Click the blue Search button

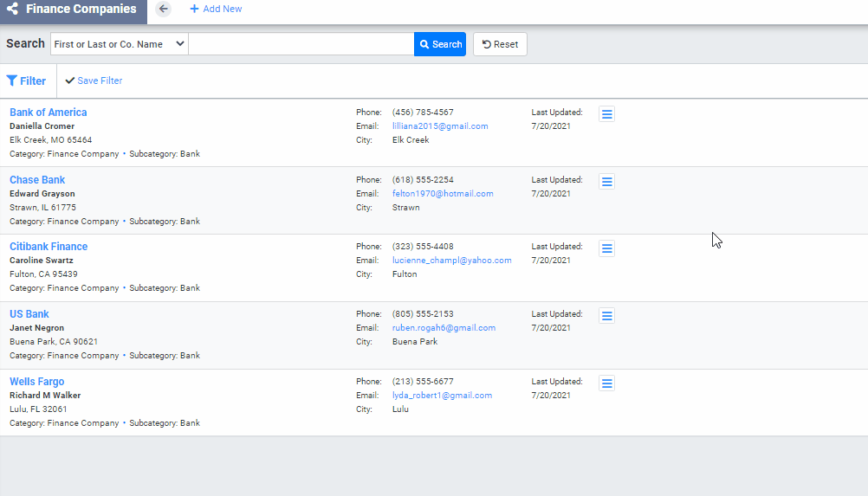click(x=440, y=44)
